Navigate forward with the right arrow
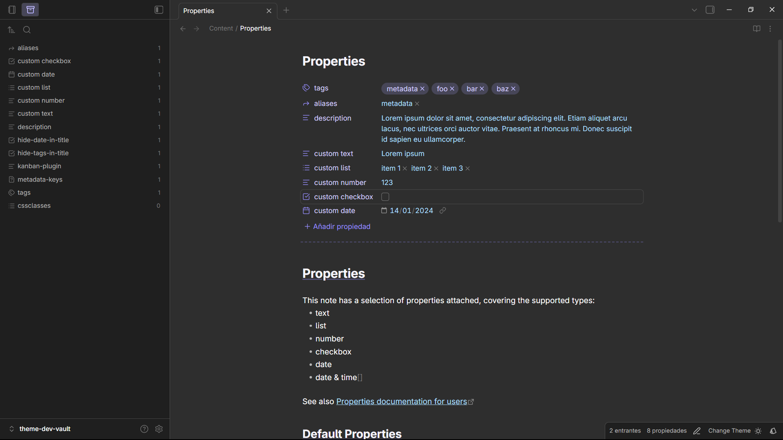Viewport: 783px width, 440px height. pyautogui.click(x=197, y=29)
